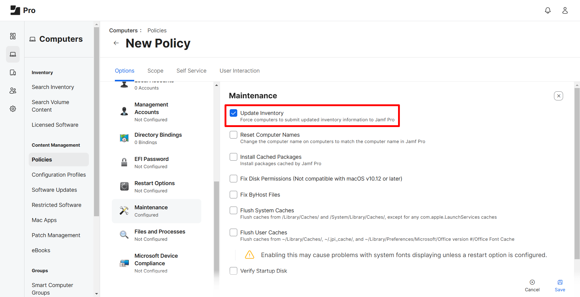This screenshot has height=297, width=580.
Task: Open Configuration Profiles in the sidebar
Action: pyautogui.click(x=59, y=175)
